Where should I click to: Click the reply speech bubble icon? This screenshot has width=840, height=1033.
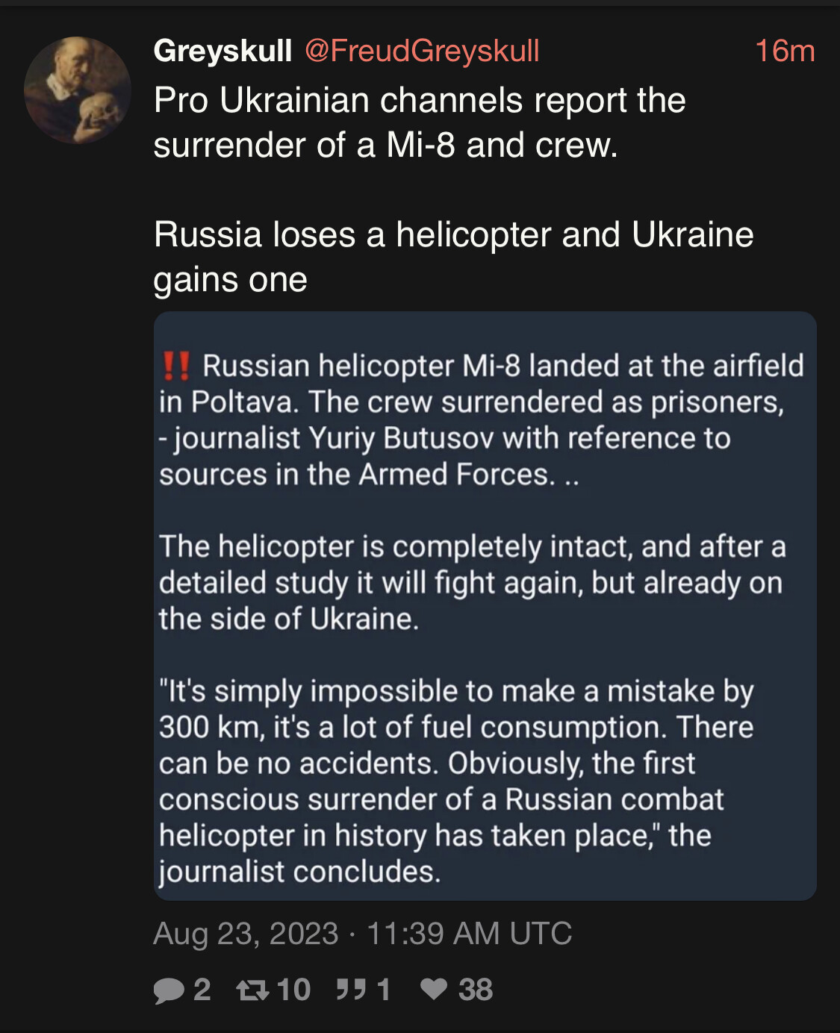click(169, 990)
